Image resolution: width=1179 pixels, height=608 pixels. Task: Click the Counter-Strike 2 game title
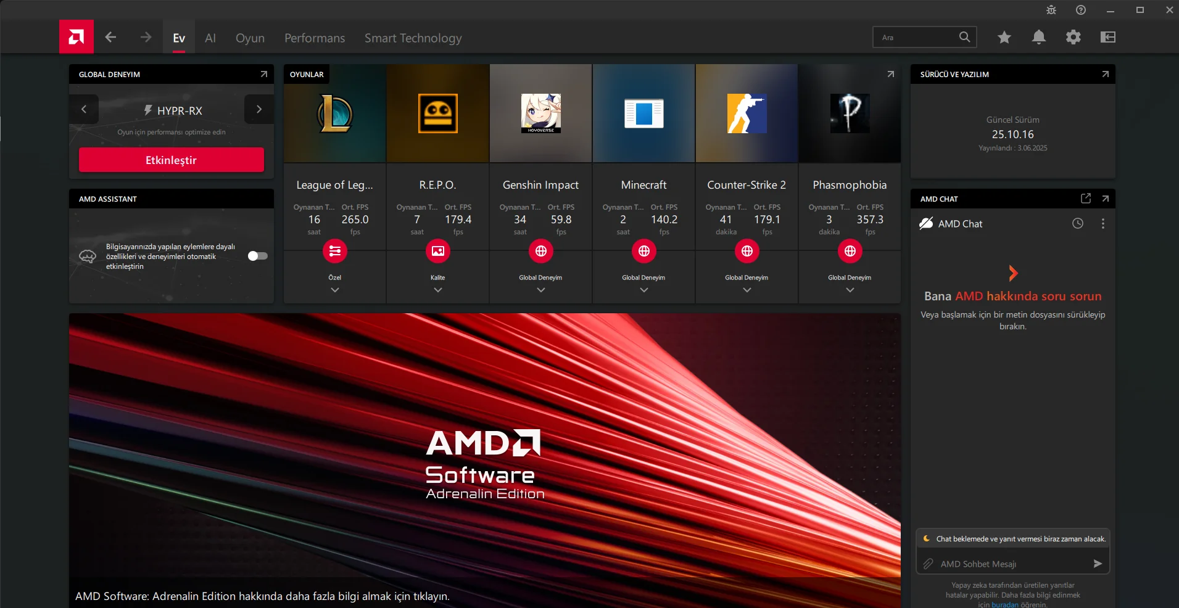click(x=747, y=185)
